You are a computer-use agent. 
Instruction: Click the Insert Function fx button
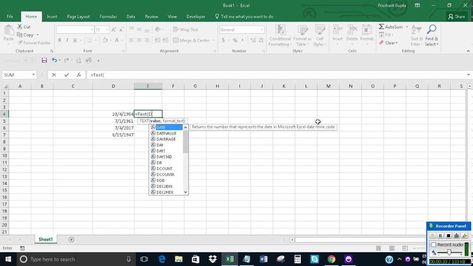[x=79, y=75]
